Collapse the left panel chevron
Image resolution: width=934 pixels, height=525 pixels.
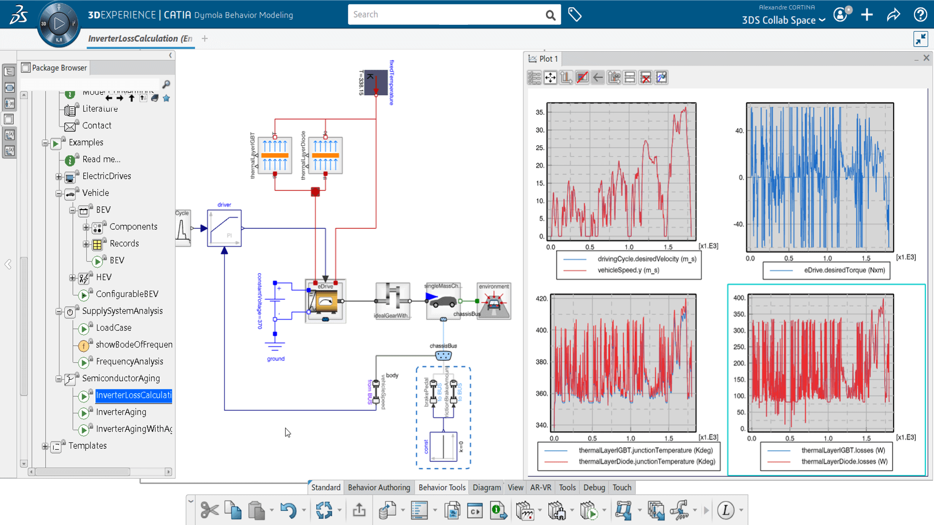pos(170,55)
